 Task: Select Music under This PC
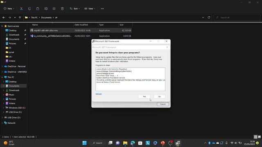click(x=11, y=95)
